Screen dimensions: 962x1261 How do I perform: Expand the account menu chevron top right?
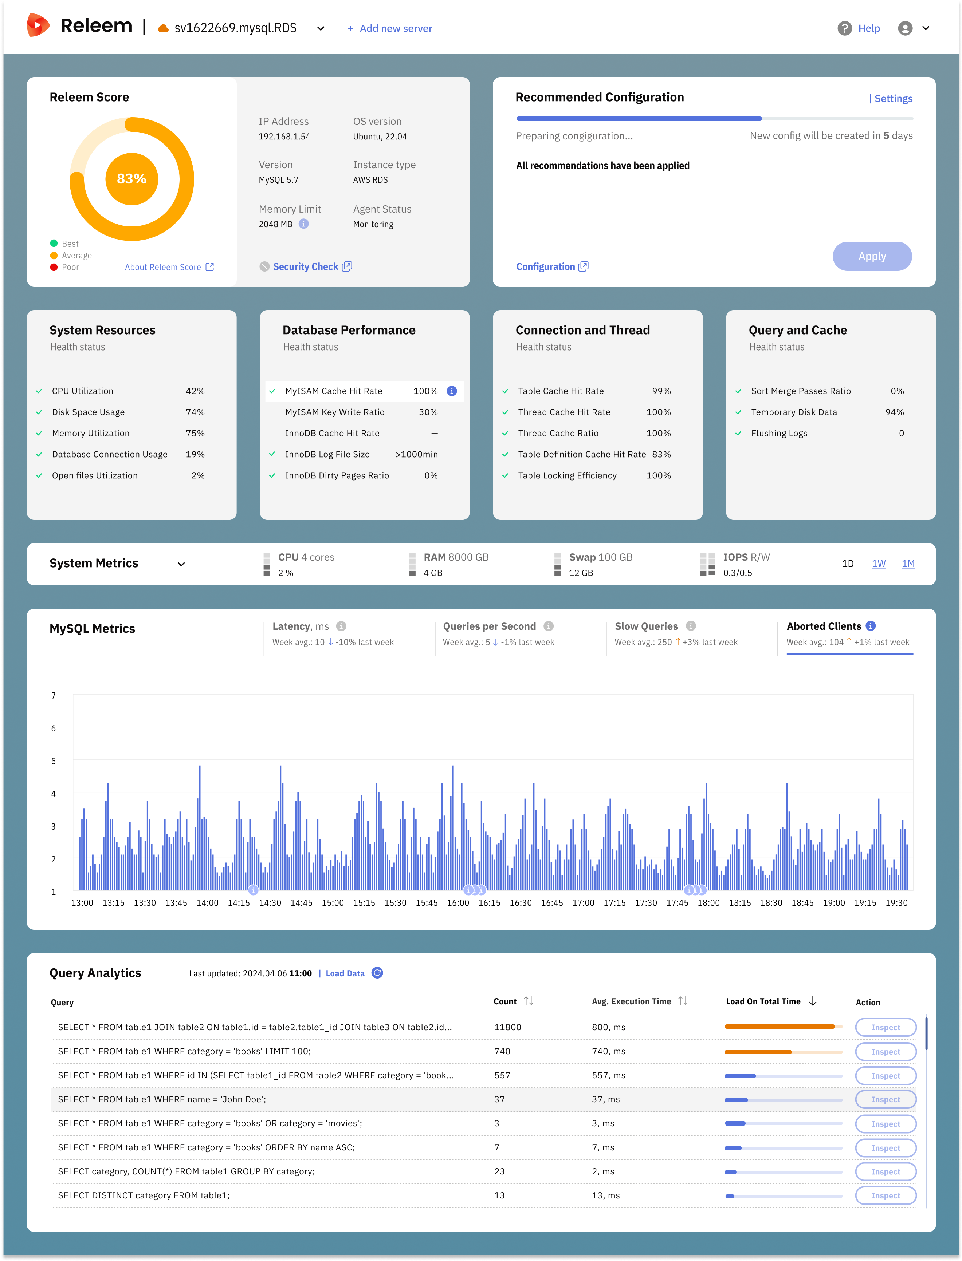click(x=927, y=28)
